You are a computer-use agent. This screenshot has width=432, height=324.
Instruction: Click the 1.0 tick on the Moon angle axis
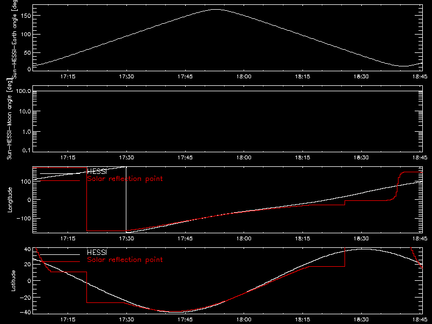click(26, 132)
